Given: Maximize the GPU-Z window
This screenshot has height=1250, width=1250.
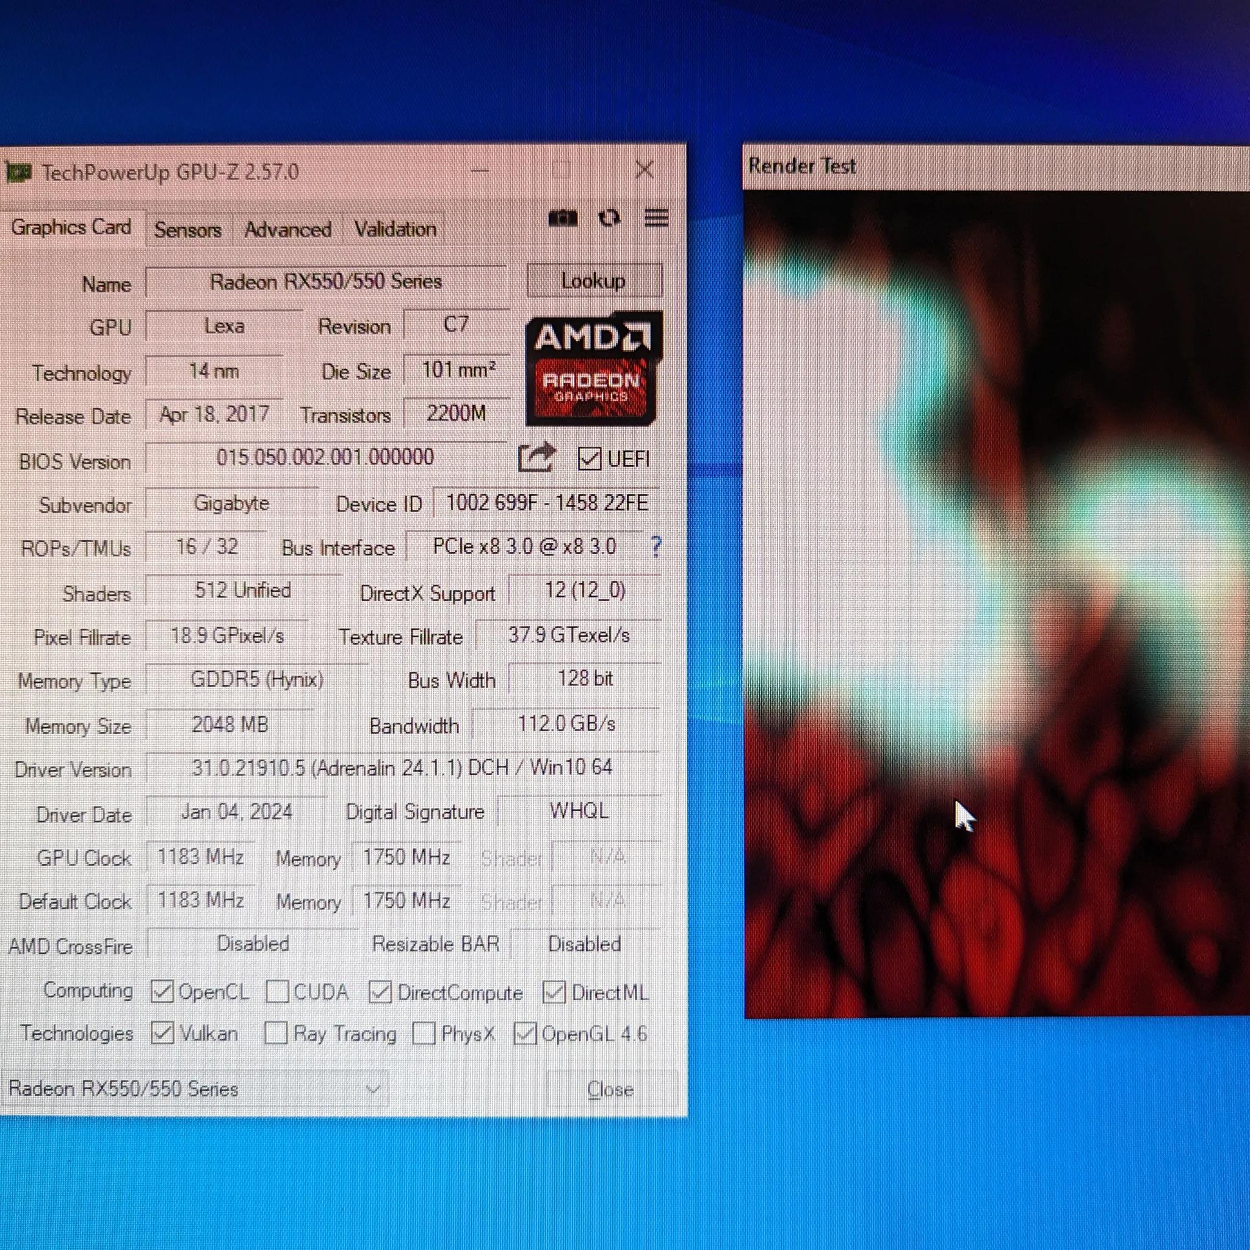Looking at the screenshot, I should click(x=562, y=170).
